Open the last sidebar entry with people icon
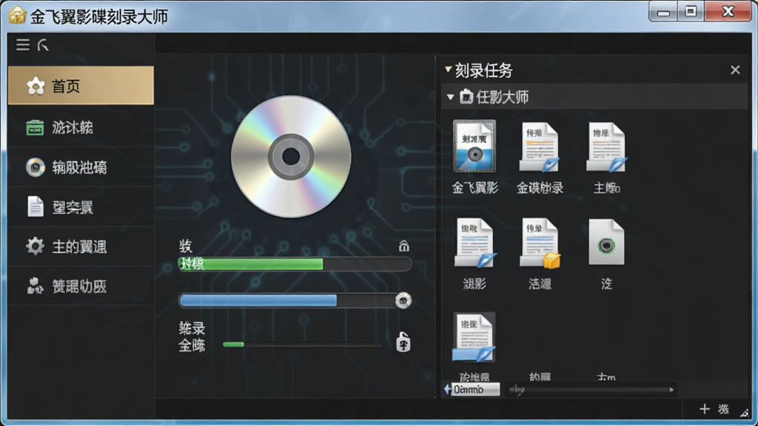The height and width of the screenshot is (426, 758). pos(81,286)
